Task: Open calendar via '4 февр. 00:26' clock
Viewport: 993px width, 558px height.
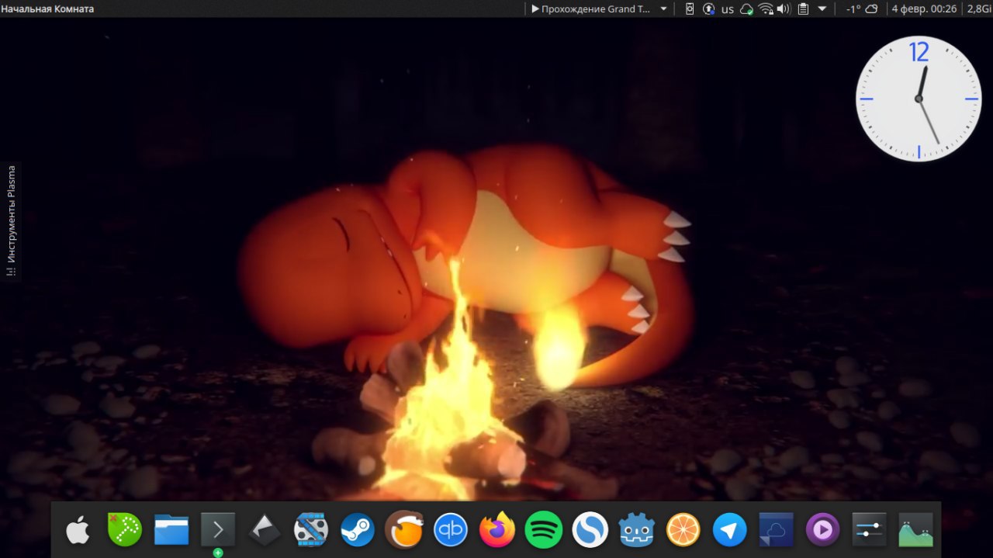Action: coord(924,9)
